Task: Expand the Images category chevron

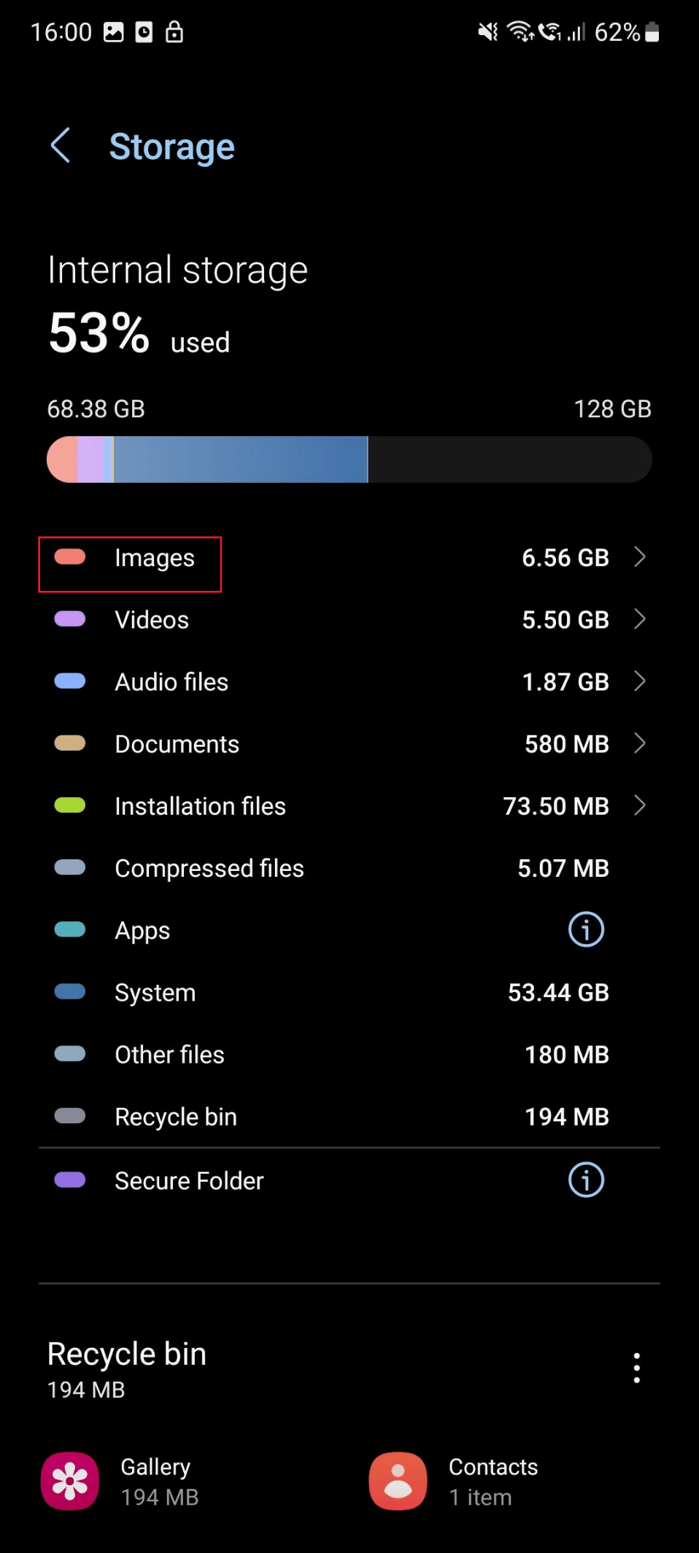Action: click(x=640, y=557)
